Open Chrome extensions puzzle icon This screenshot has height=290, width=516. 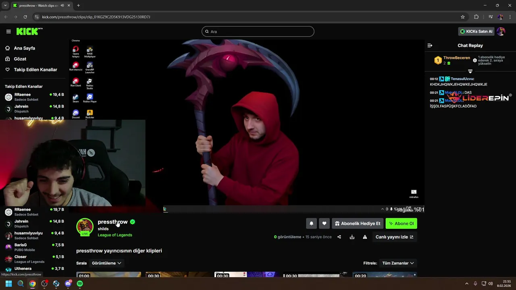(x=476, y=17)
